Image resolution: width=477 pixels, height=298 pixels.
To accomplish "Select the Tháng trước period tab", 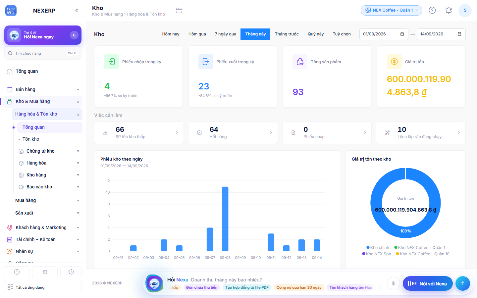I will tap(287, 34).
